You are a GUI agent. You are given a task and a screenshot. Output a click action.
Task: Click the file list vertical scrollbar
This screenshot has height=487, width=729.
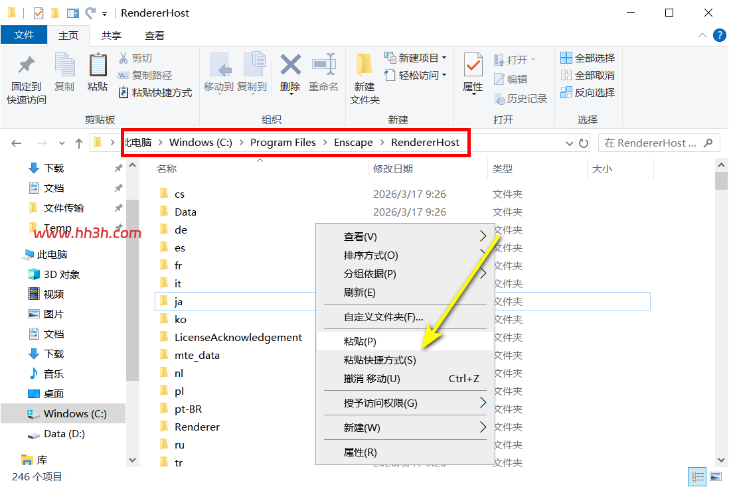(721, 313)
